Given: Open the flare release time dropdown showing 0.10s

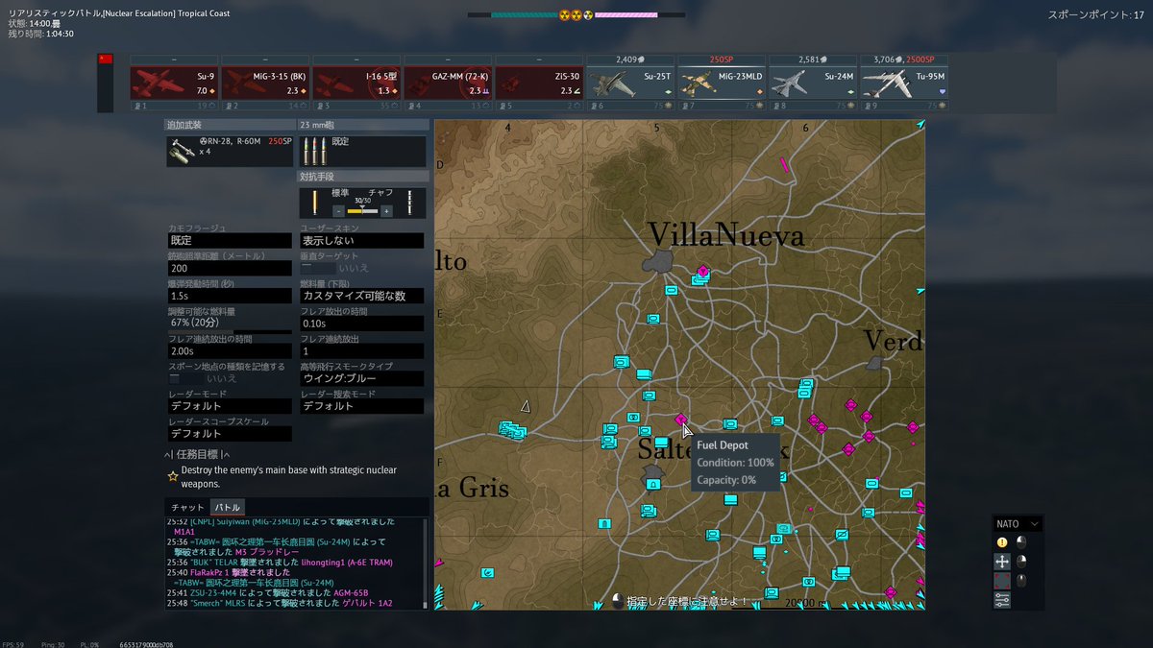Looking at the screenshot, I should [361, 324].
